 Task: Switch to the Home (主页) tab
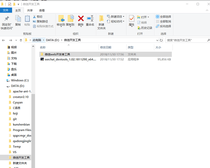[x=18, y=10]
